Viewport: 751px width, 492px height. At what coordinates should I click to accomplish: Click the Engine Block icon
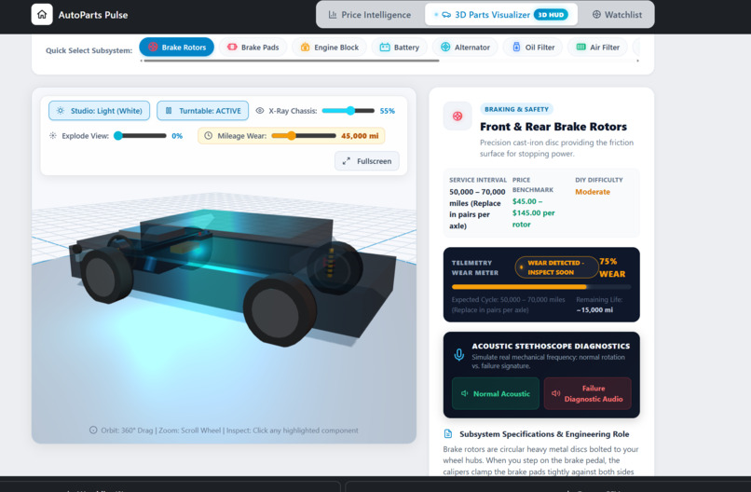[305, 47]
